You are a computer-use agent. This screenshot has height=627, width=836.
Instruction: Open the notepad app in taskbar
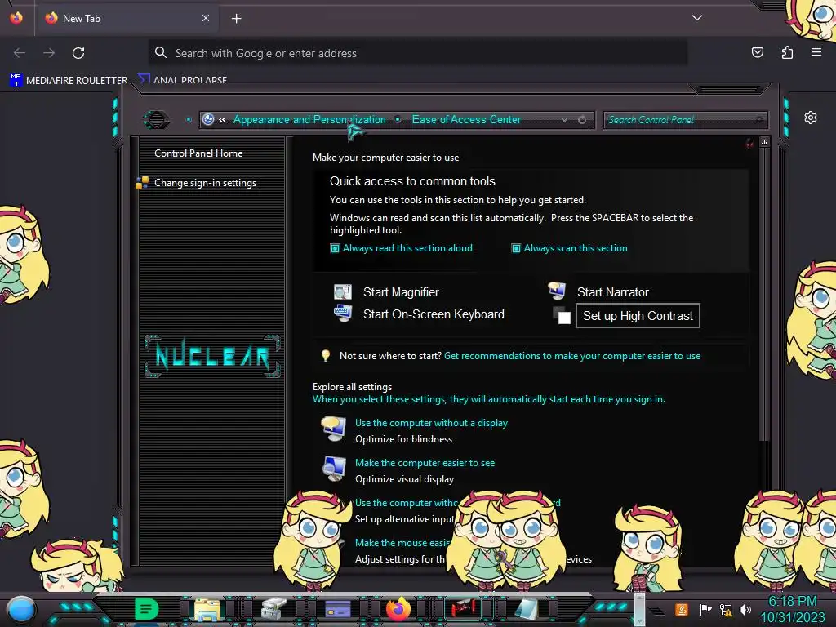(527, 609)
